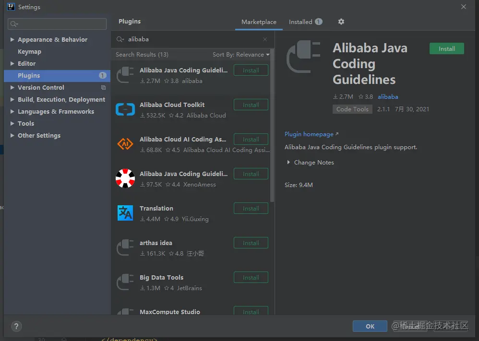Screen dimensions: 479x341
Task: Click arthas idea plugin icon
Action: point(125,247)
